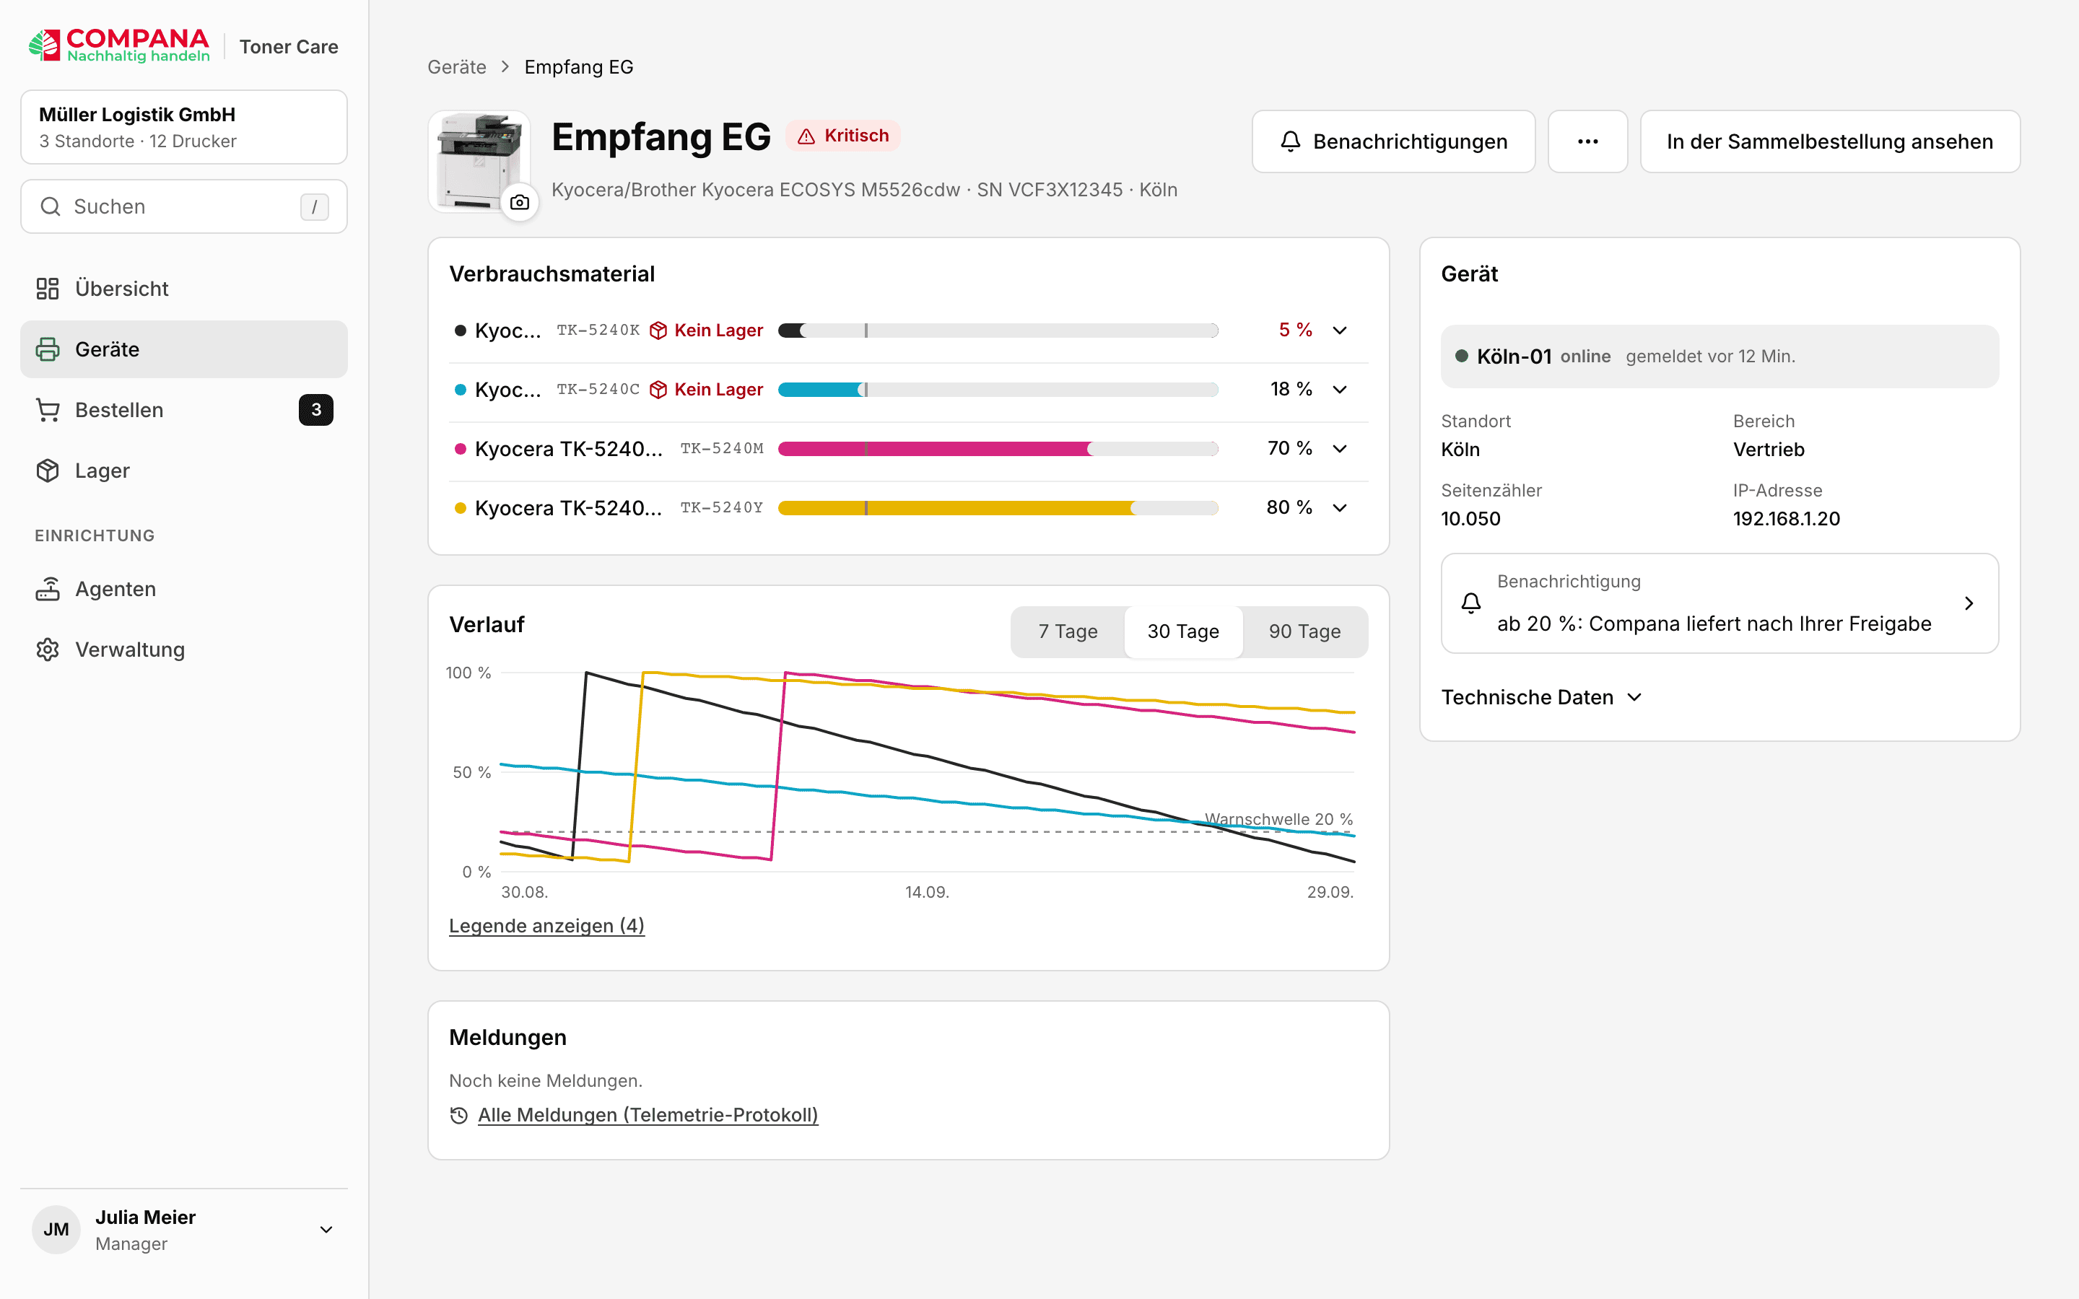Click the history icon beside Alle Meldungen
Viewport: 2079px width, 1299px height.
coord(459,1115)
